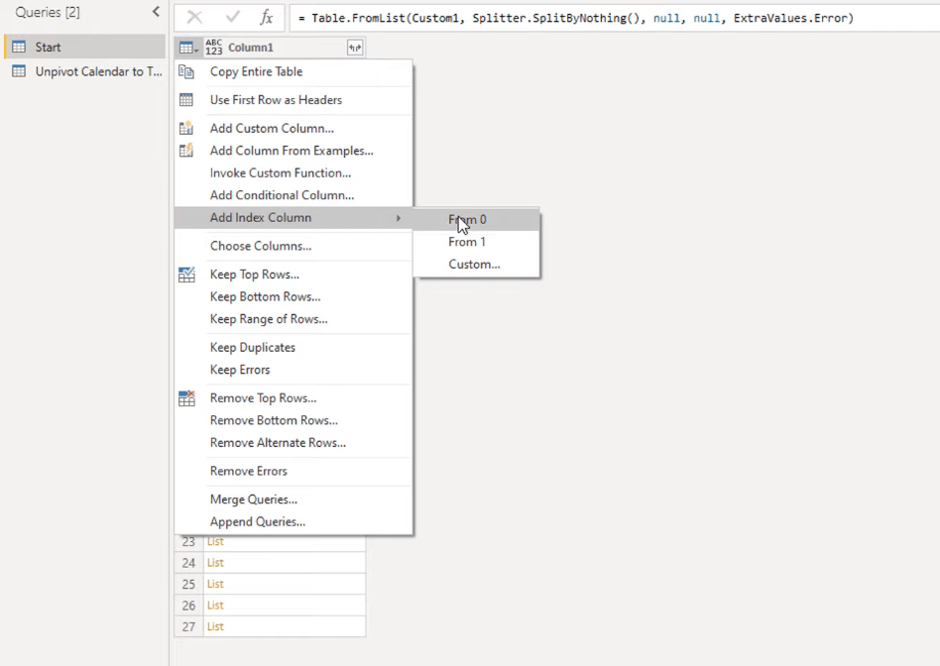Choose Add Column From Examples...
This screenshot has width=940, height=666.
[x=294, y=151]
